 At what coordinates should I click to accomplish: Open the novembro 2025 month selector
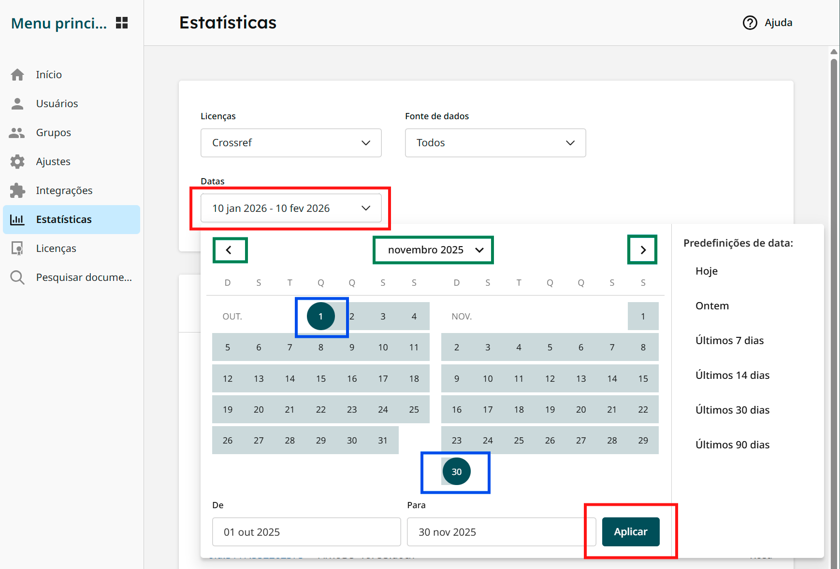[x=433, y=250]
